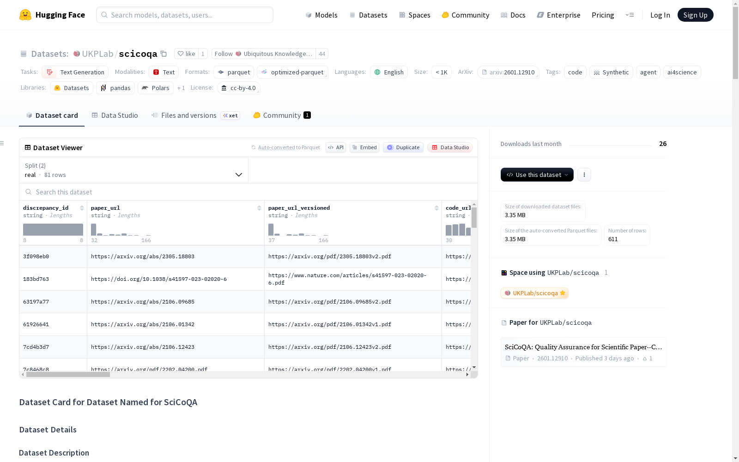739x462 pixels.
Task: Open the SciCoQA paper card
Action: click(583, 352)
